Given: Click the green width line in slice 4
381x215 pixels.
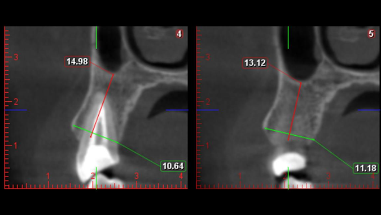Looking at the screenshot, I should [x=95, y=134].
